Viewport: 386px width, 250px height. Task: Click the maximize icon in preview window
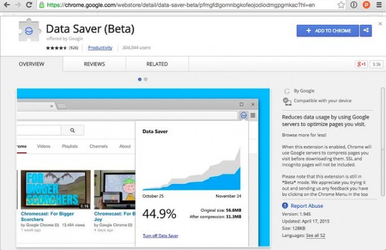click(x=242, y=104)
